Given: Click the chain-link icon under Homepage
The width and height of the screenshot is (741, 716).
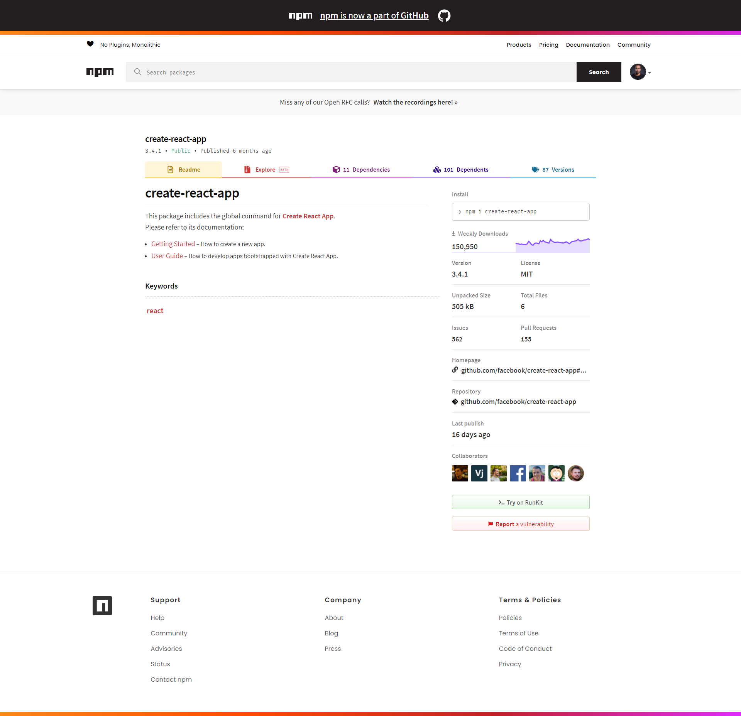Looking at the screenshot, I should (x=454, y=370).
